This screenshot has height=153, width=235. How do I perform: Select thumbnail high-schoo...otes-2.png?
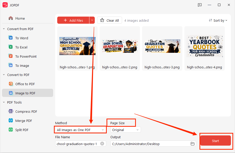point(120,48)
